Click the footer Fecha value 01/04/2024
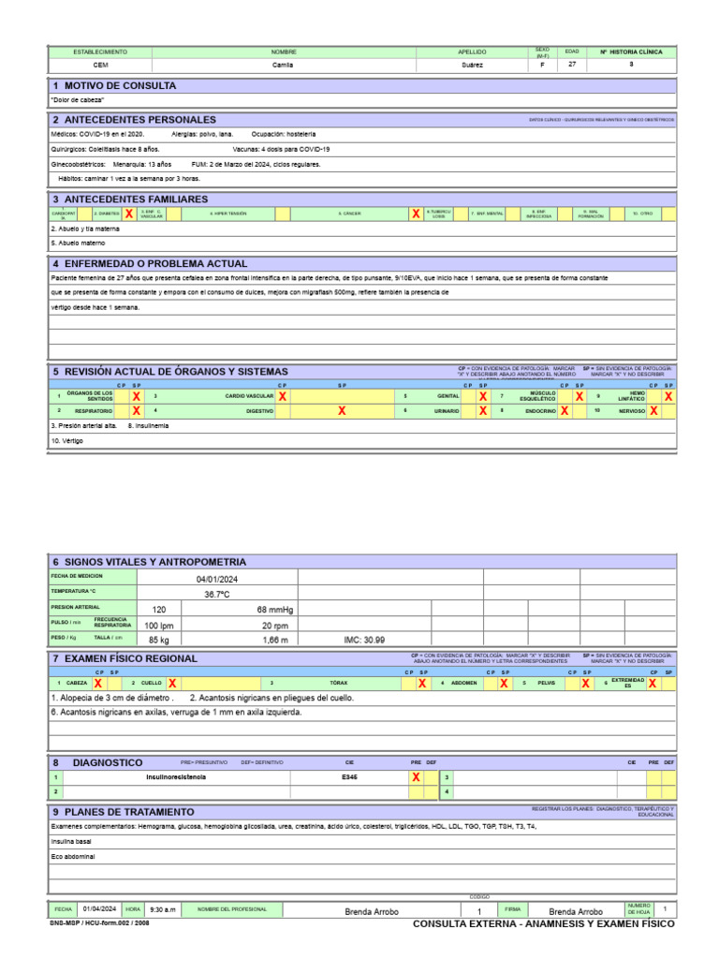This screenshot has width=719, height=959. 99,909
